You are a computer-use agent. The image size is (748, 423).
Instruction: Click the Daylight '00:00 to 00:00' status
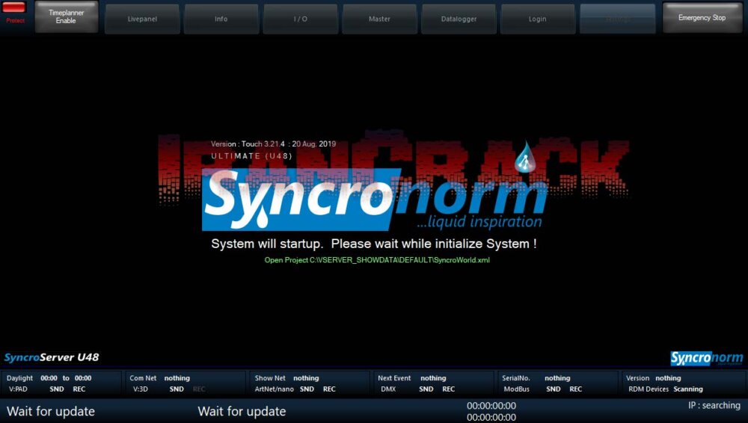[x=66, y=378]
